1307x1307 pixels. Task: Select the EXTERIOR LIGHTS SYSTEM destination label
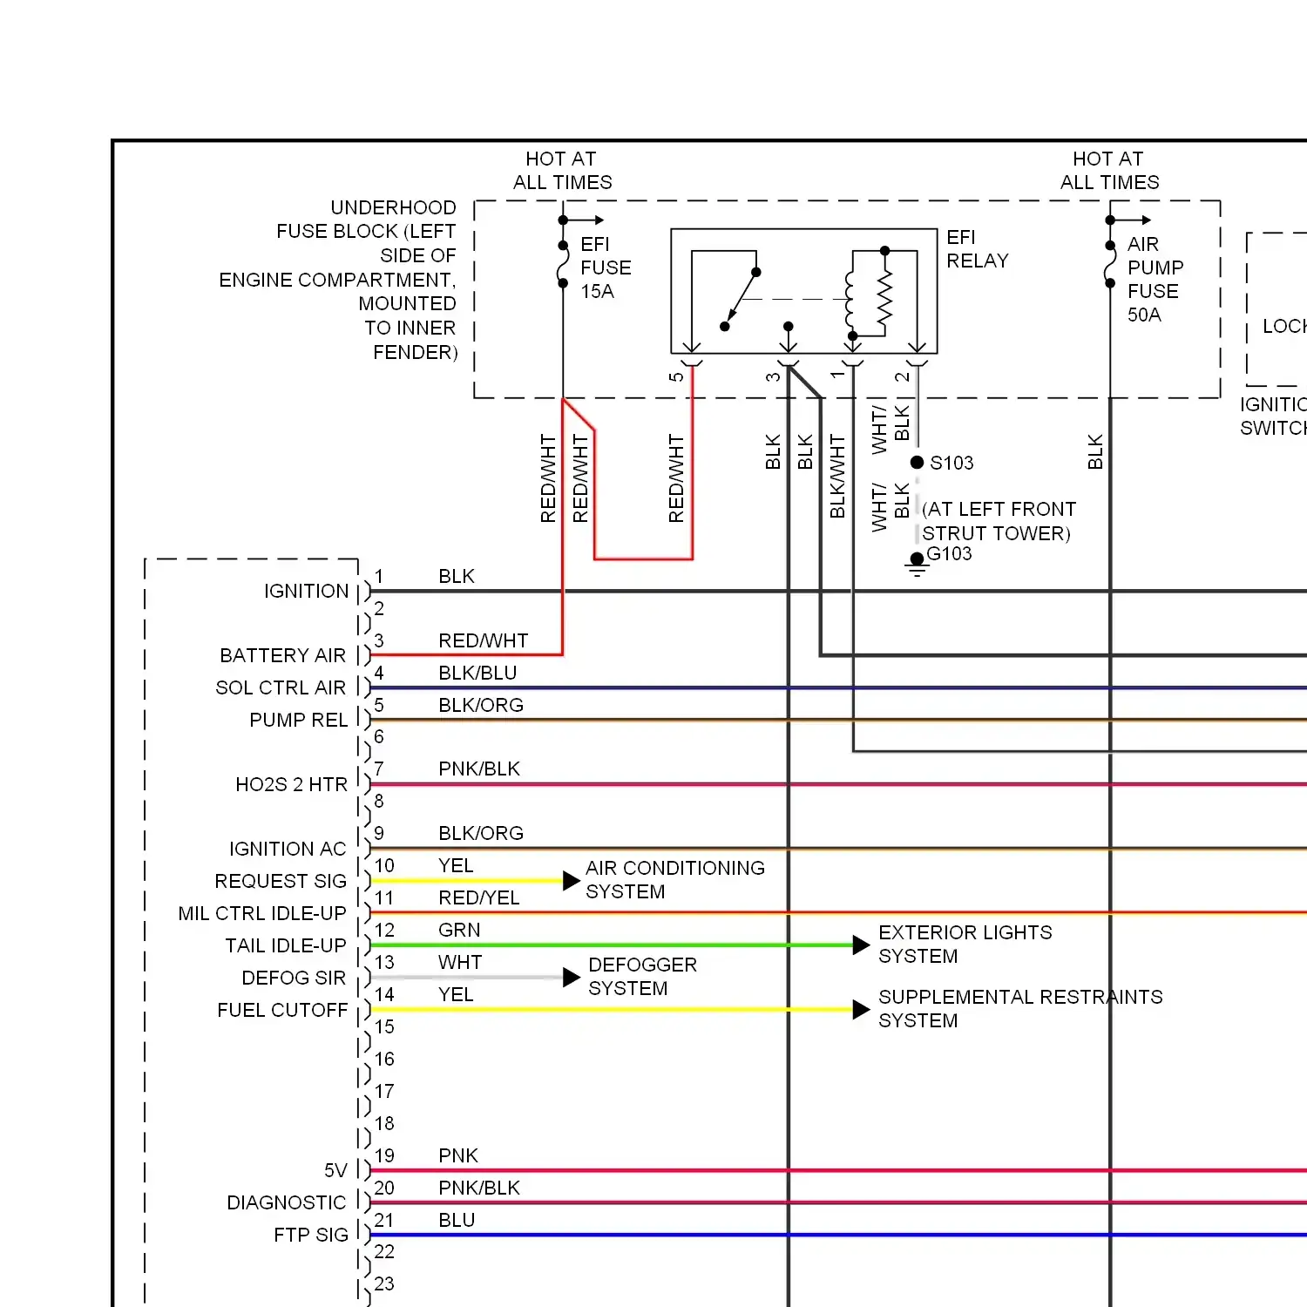click(x=965, y=945)
